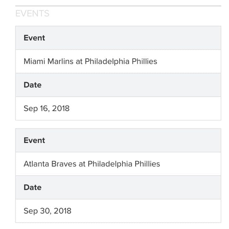Open Miami Marlins at Philadelphia Phillies event
This screenshot has width=229, height=229.
click(x=90, y=61)
